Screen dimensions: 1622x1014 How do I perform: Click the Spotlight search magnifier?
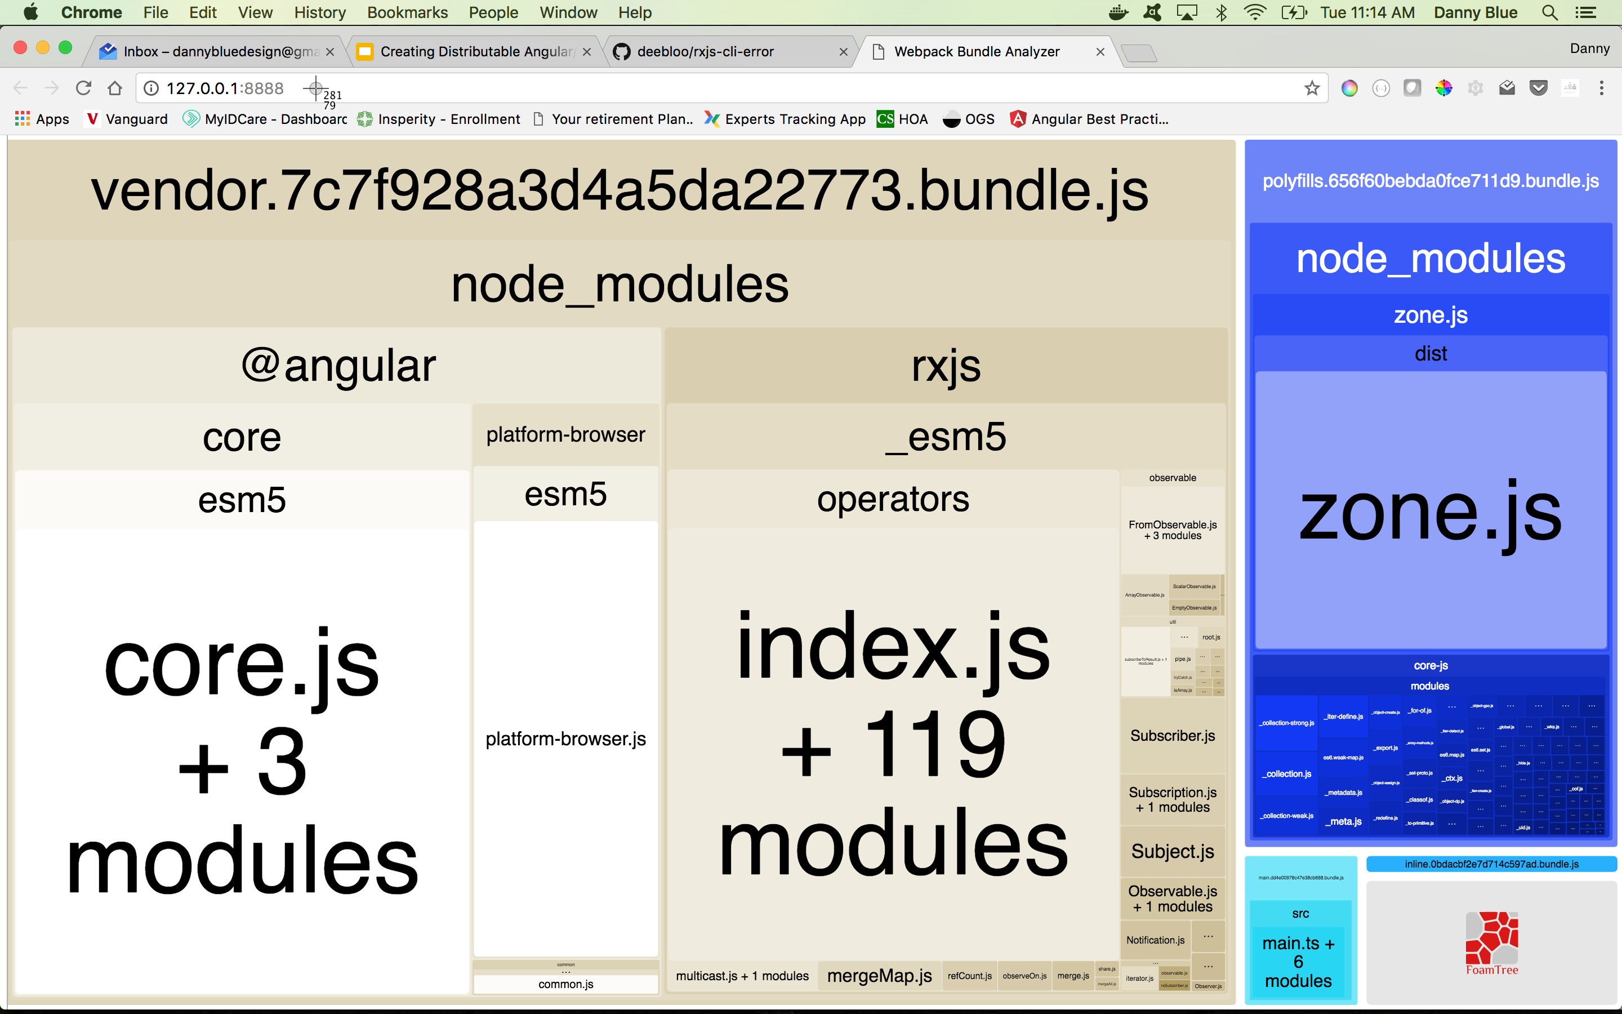pos(1549,12)
